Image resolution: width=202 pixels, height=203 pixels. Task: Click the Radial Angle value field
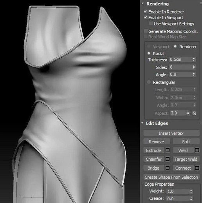tap(181, 74)
